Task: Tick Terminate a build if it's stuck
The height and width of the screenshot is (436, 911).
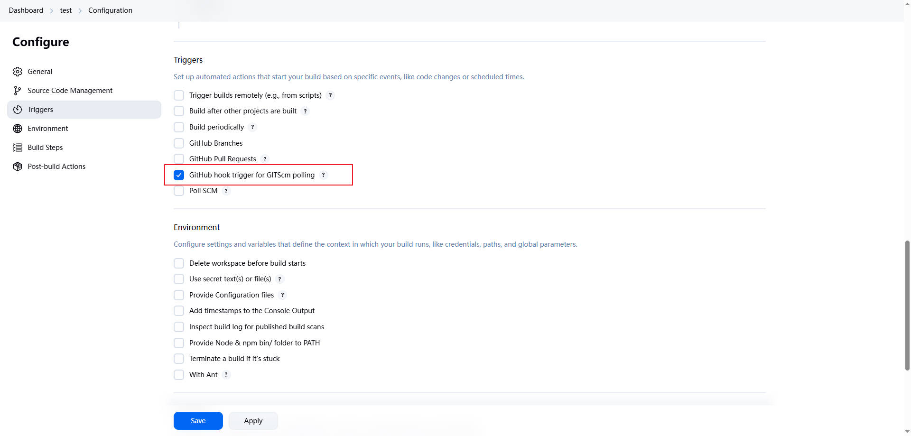Action: pos(179,359)
